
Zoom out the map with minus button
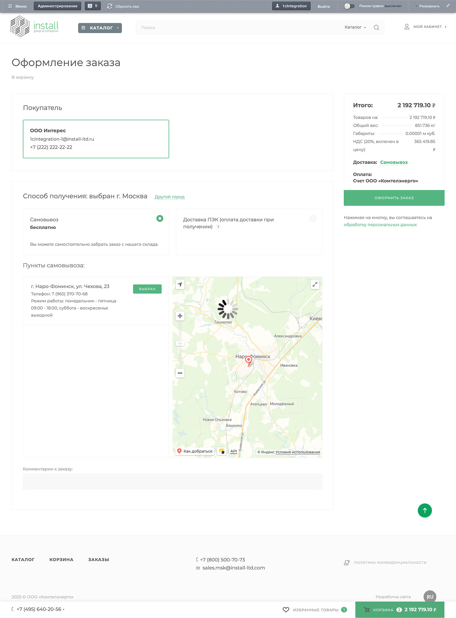[180, 373]
